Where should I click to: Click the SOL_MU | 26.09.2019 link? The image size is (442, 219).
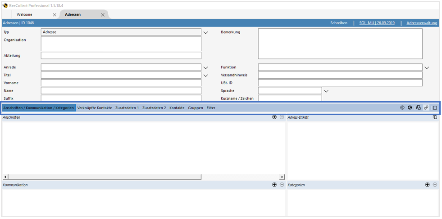[377, 23]
